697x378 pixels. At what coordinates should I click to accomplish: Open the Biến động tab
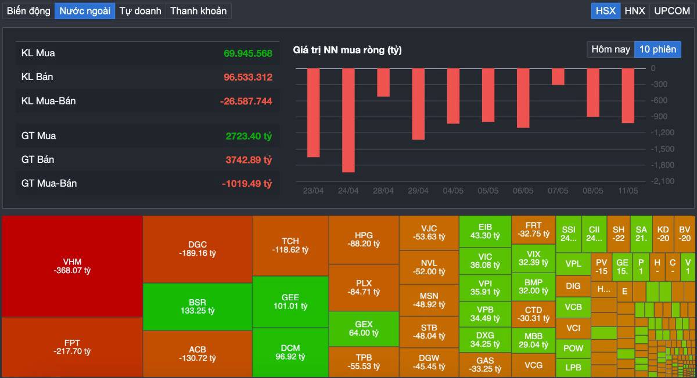pyautogui.click(x=28, y=11)
